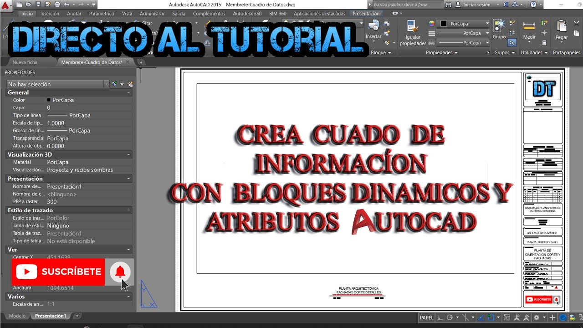Toggle group selection button in Grupos panel
Screen dimensions: 583x328
512,42
